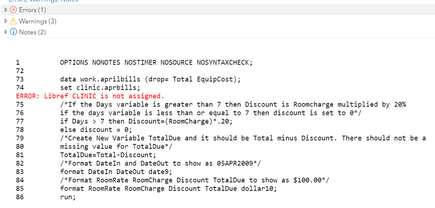Open the Warnings (3) label
Viewport: 435px width, 208px height.
coord(37,21)
